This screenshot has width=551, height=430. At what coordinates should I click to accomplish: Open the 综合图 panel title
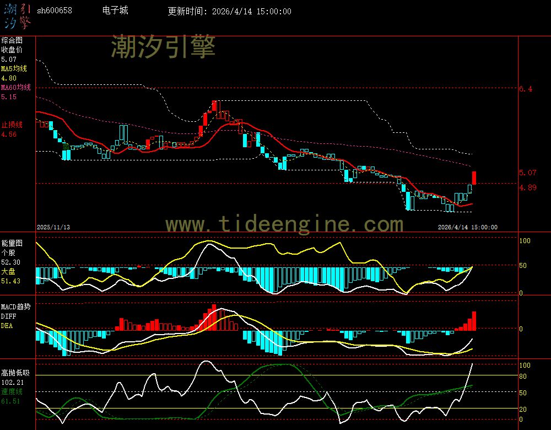(x=12, y=40)
